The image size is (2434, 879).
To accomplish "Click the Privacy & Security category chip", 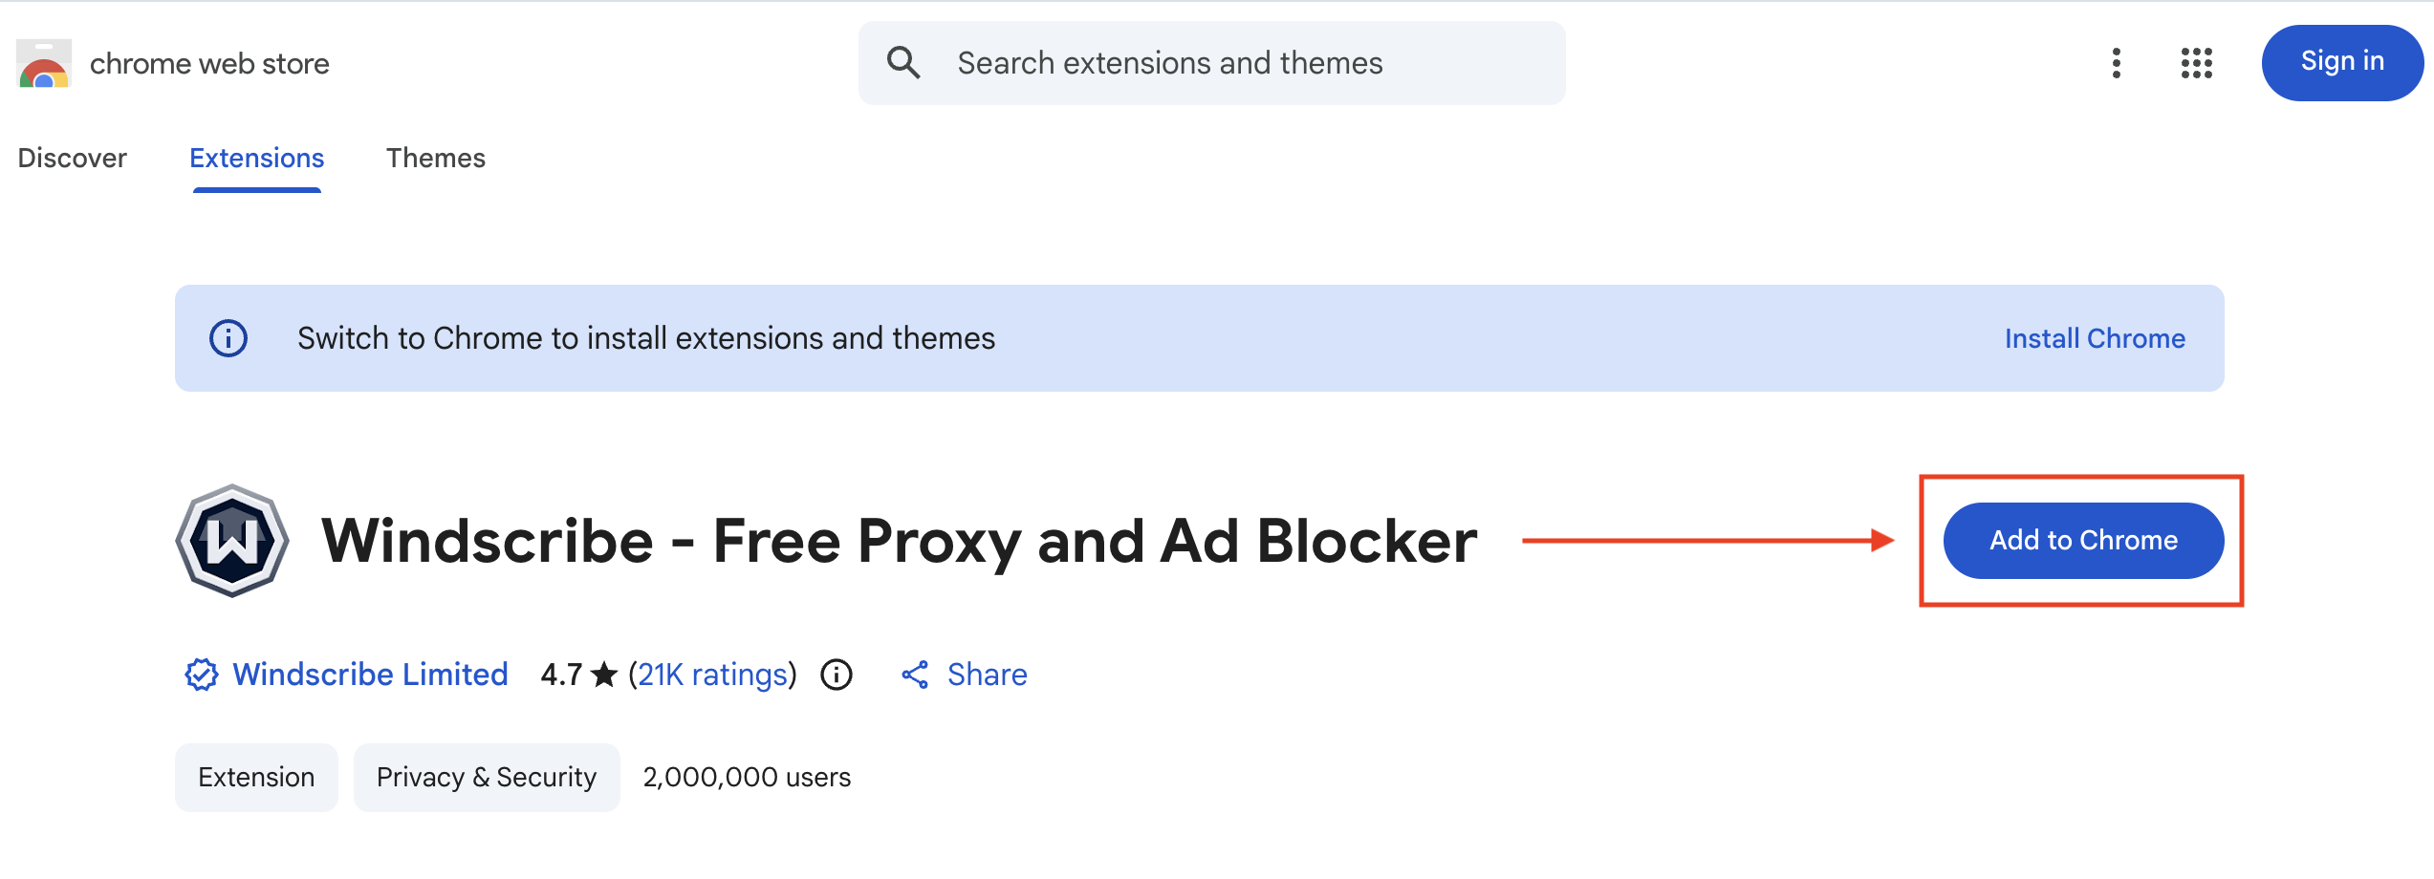I will point(487,778).
